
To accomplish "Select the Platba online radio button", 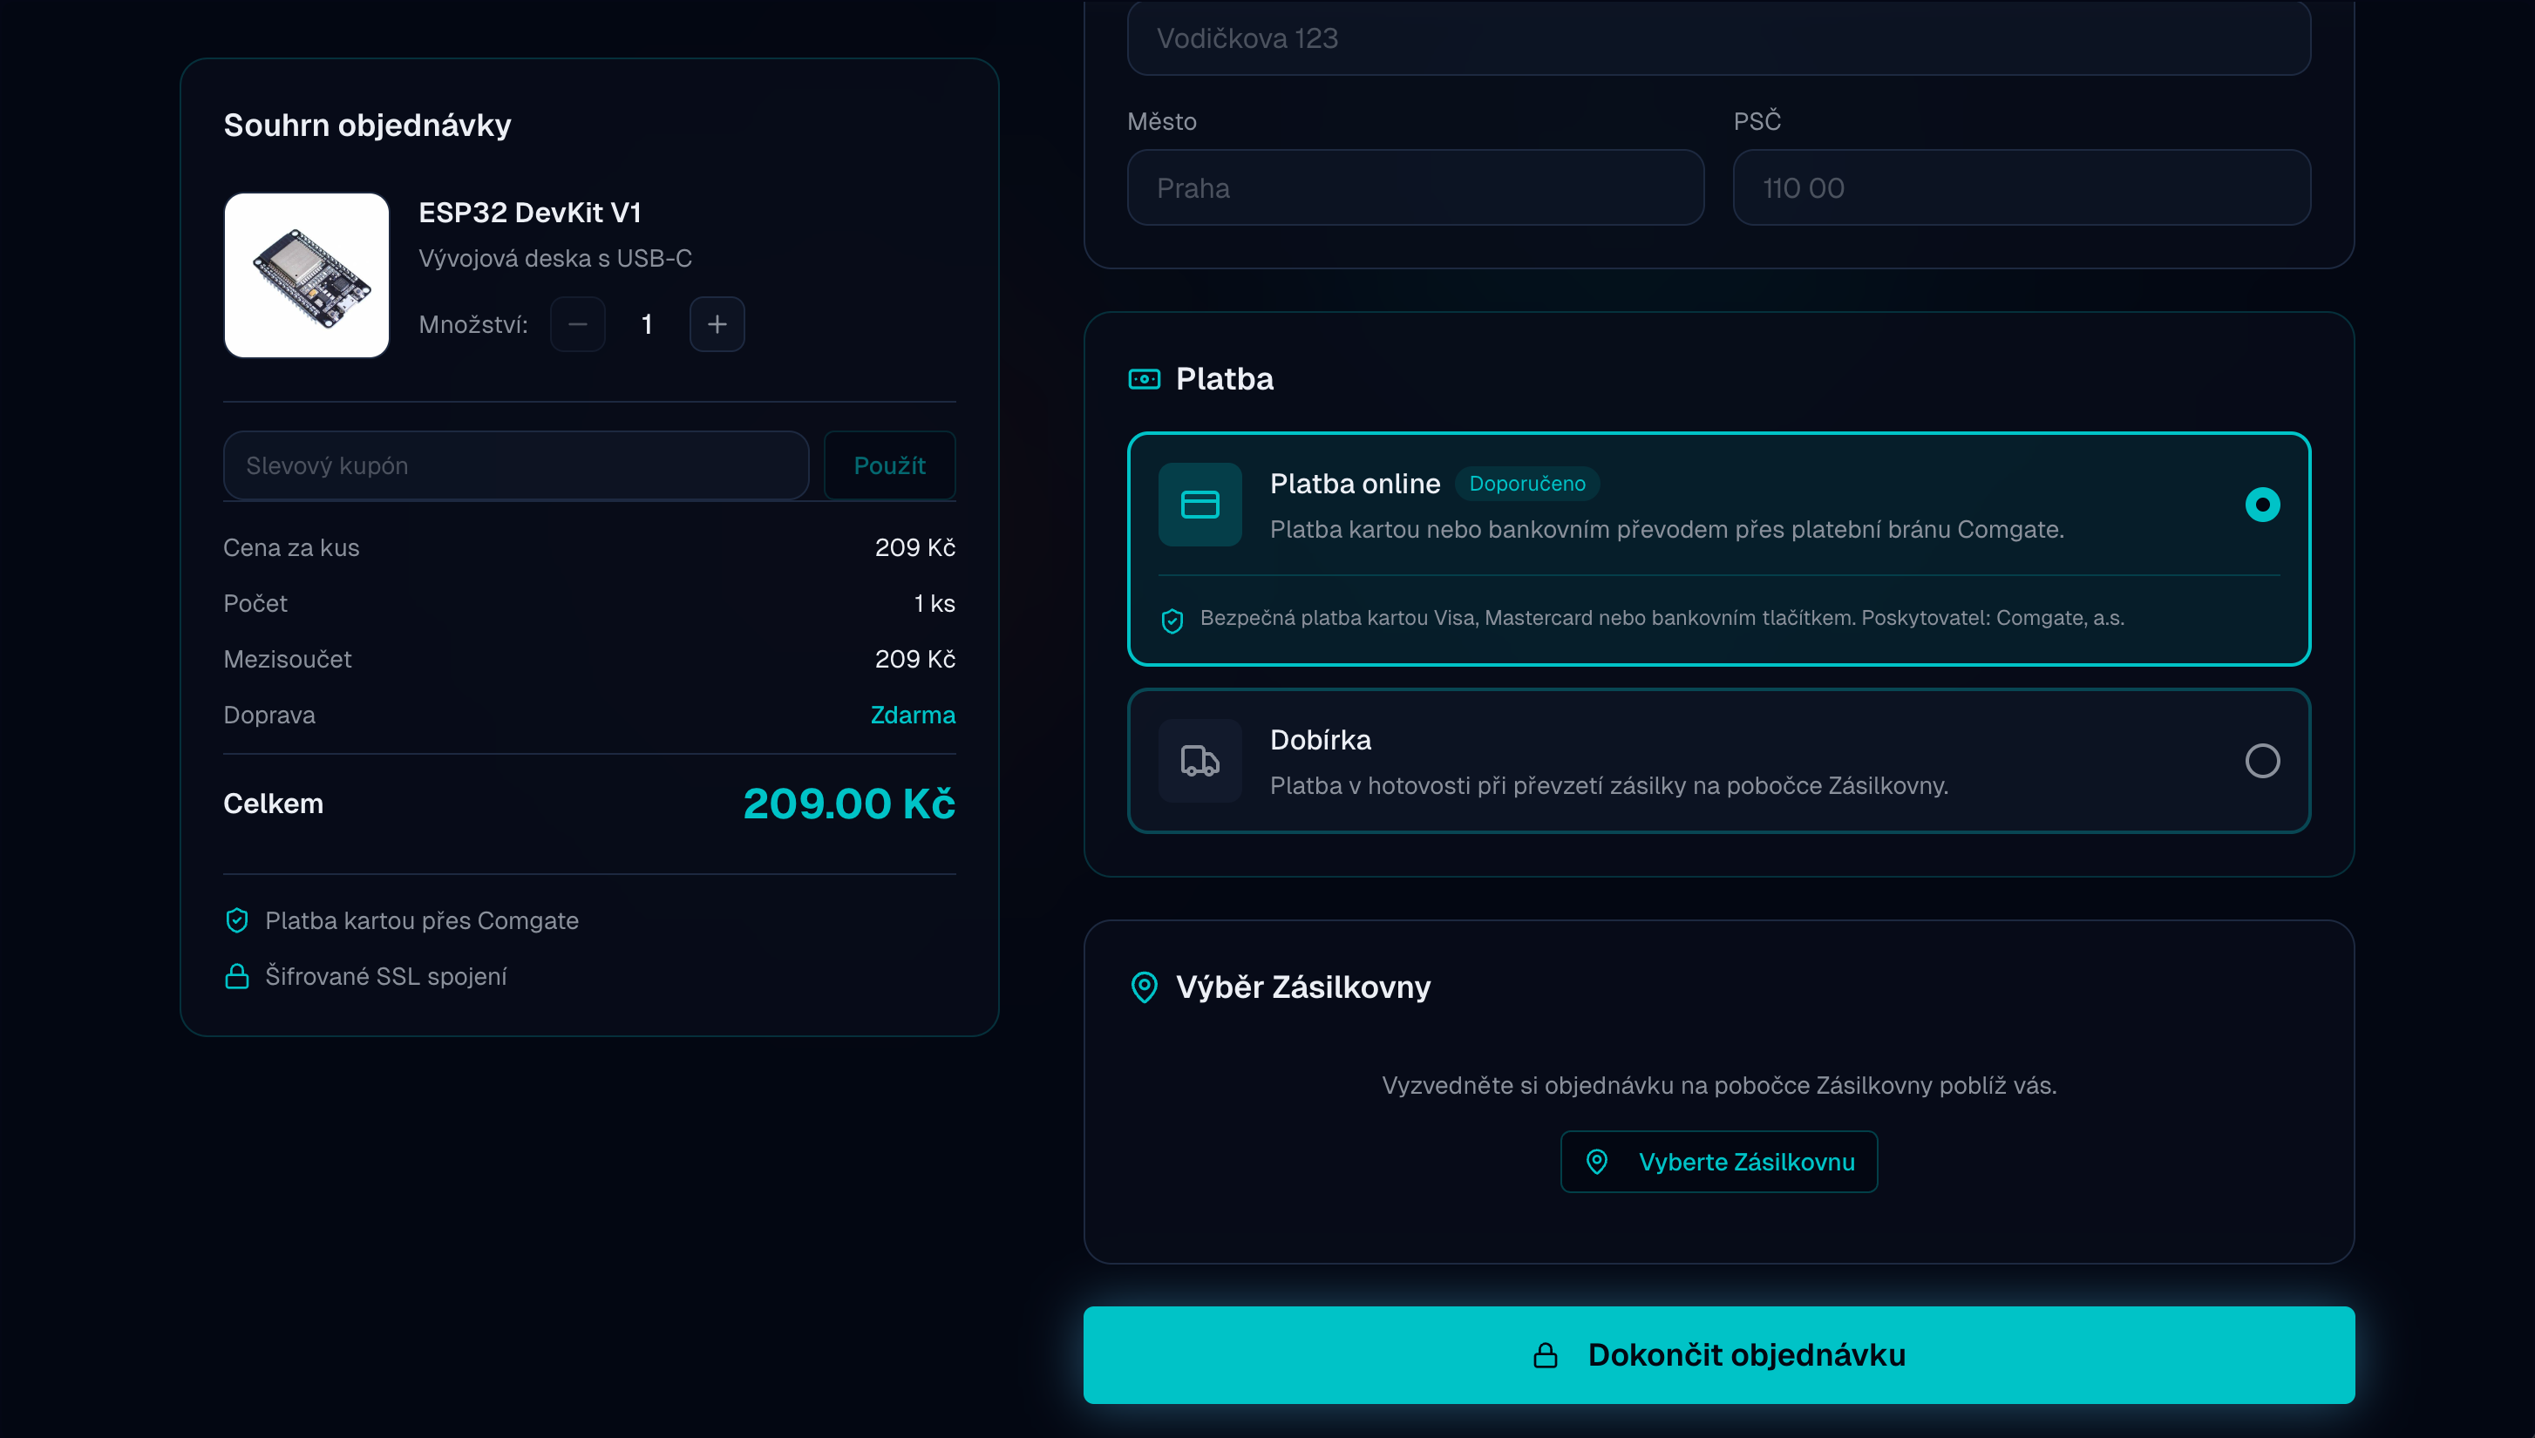I will pyautogui.click(x=2262, y=505).
